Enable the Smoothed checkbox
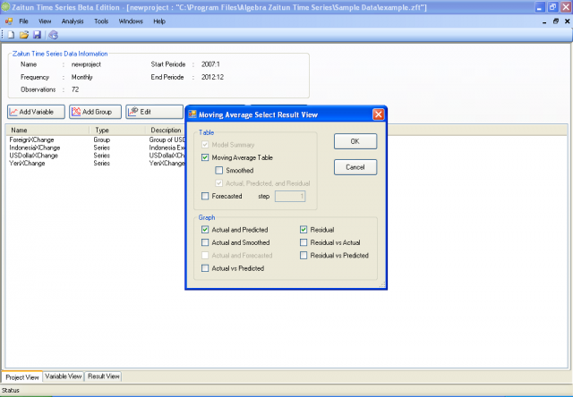 point(220,170)
